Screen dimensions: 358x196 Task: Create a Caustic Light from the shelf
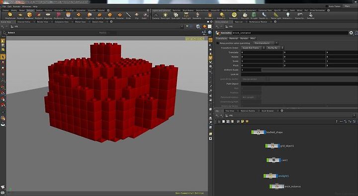(264, 16)
